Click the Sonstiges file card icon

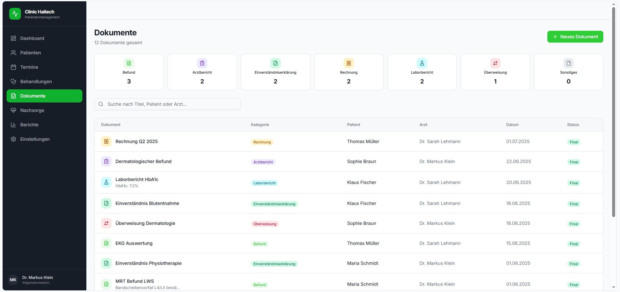569,63
